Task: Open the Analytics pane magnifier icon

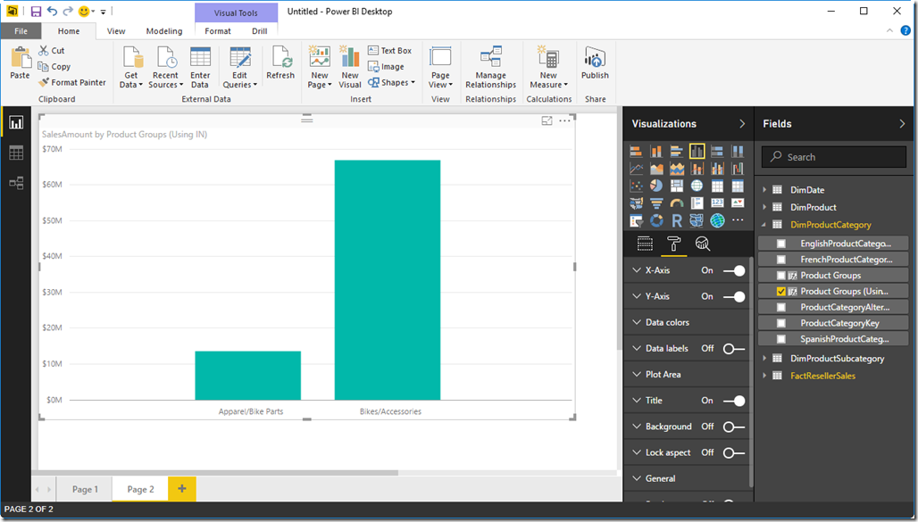Action: 702,244
